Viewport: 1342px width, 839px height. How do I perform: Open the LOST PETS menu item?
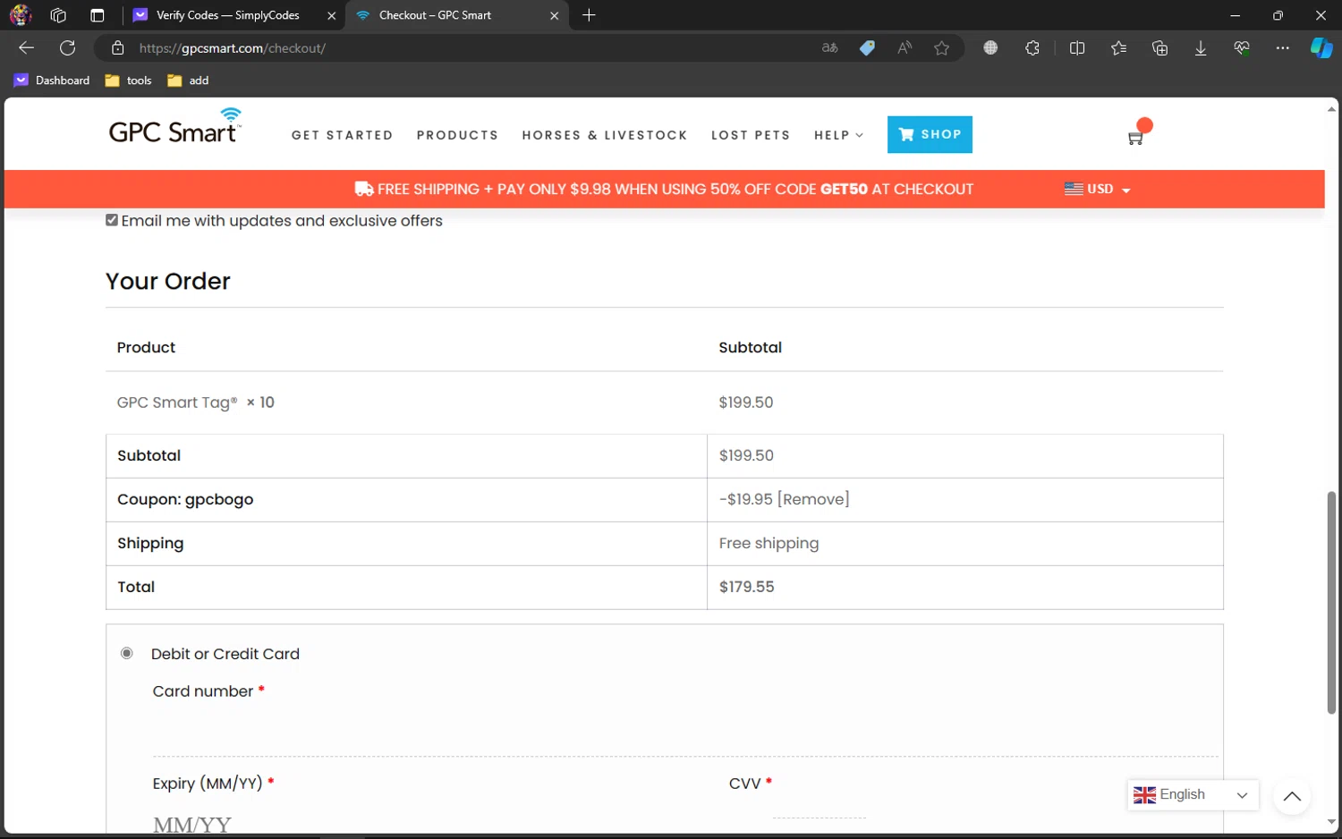pyautogui.click(x=751, y=135)
